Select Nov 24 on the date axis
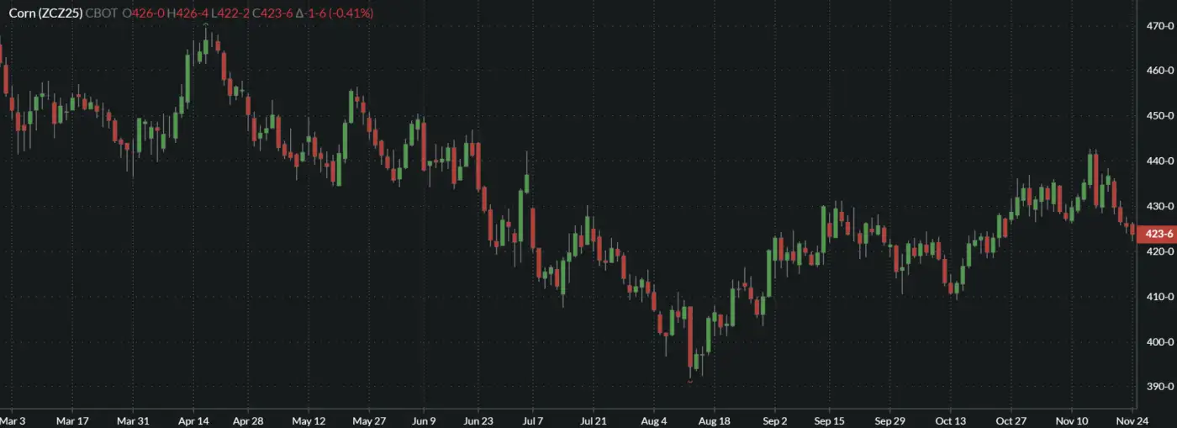 (x=1132, y=420)
